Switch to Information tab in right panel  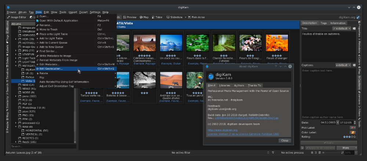click(338, 23)
